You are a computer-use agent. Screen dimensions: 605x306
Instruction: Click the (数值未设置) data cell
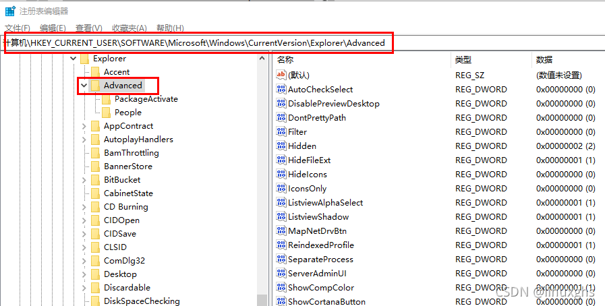pos(558,75)
